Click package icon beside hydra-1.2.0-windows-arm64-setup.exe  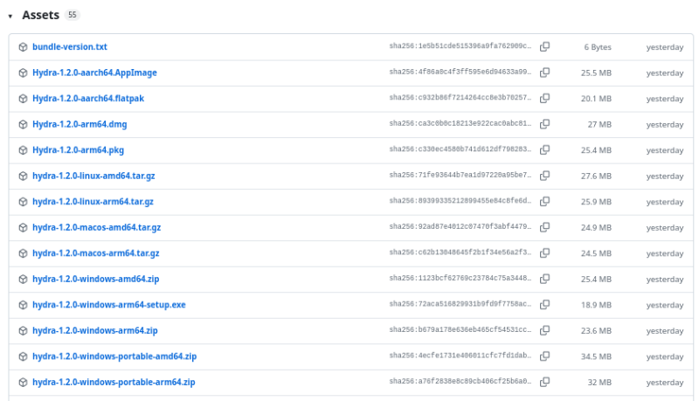click(x=24, y=305)
